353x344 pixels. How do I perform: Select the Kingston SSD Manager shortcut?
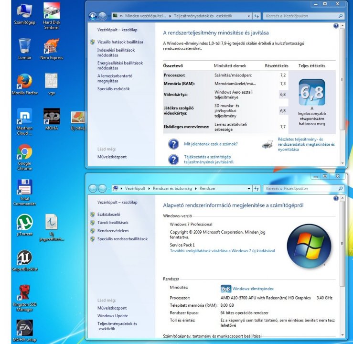coord(24,298)
